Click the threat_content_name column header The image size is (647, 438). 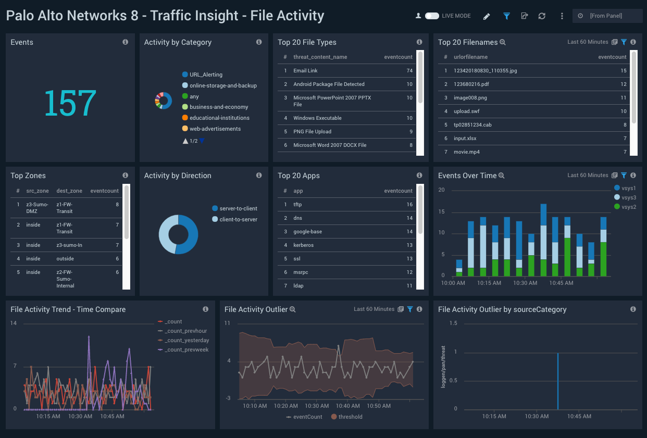tap(319, 57)
